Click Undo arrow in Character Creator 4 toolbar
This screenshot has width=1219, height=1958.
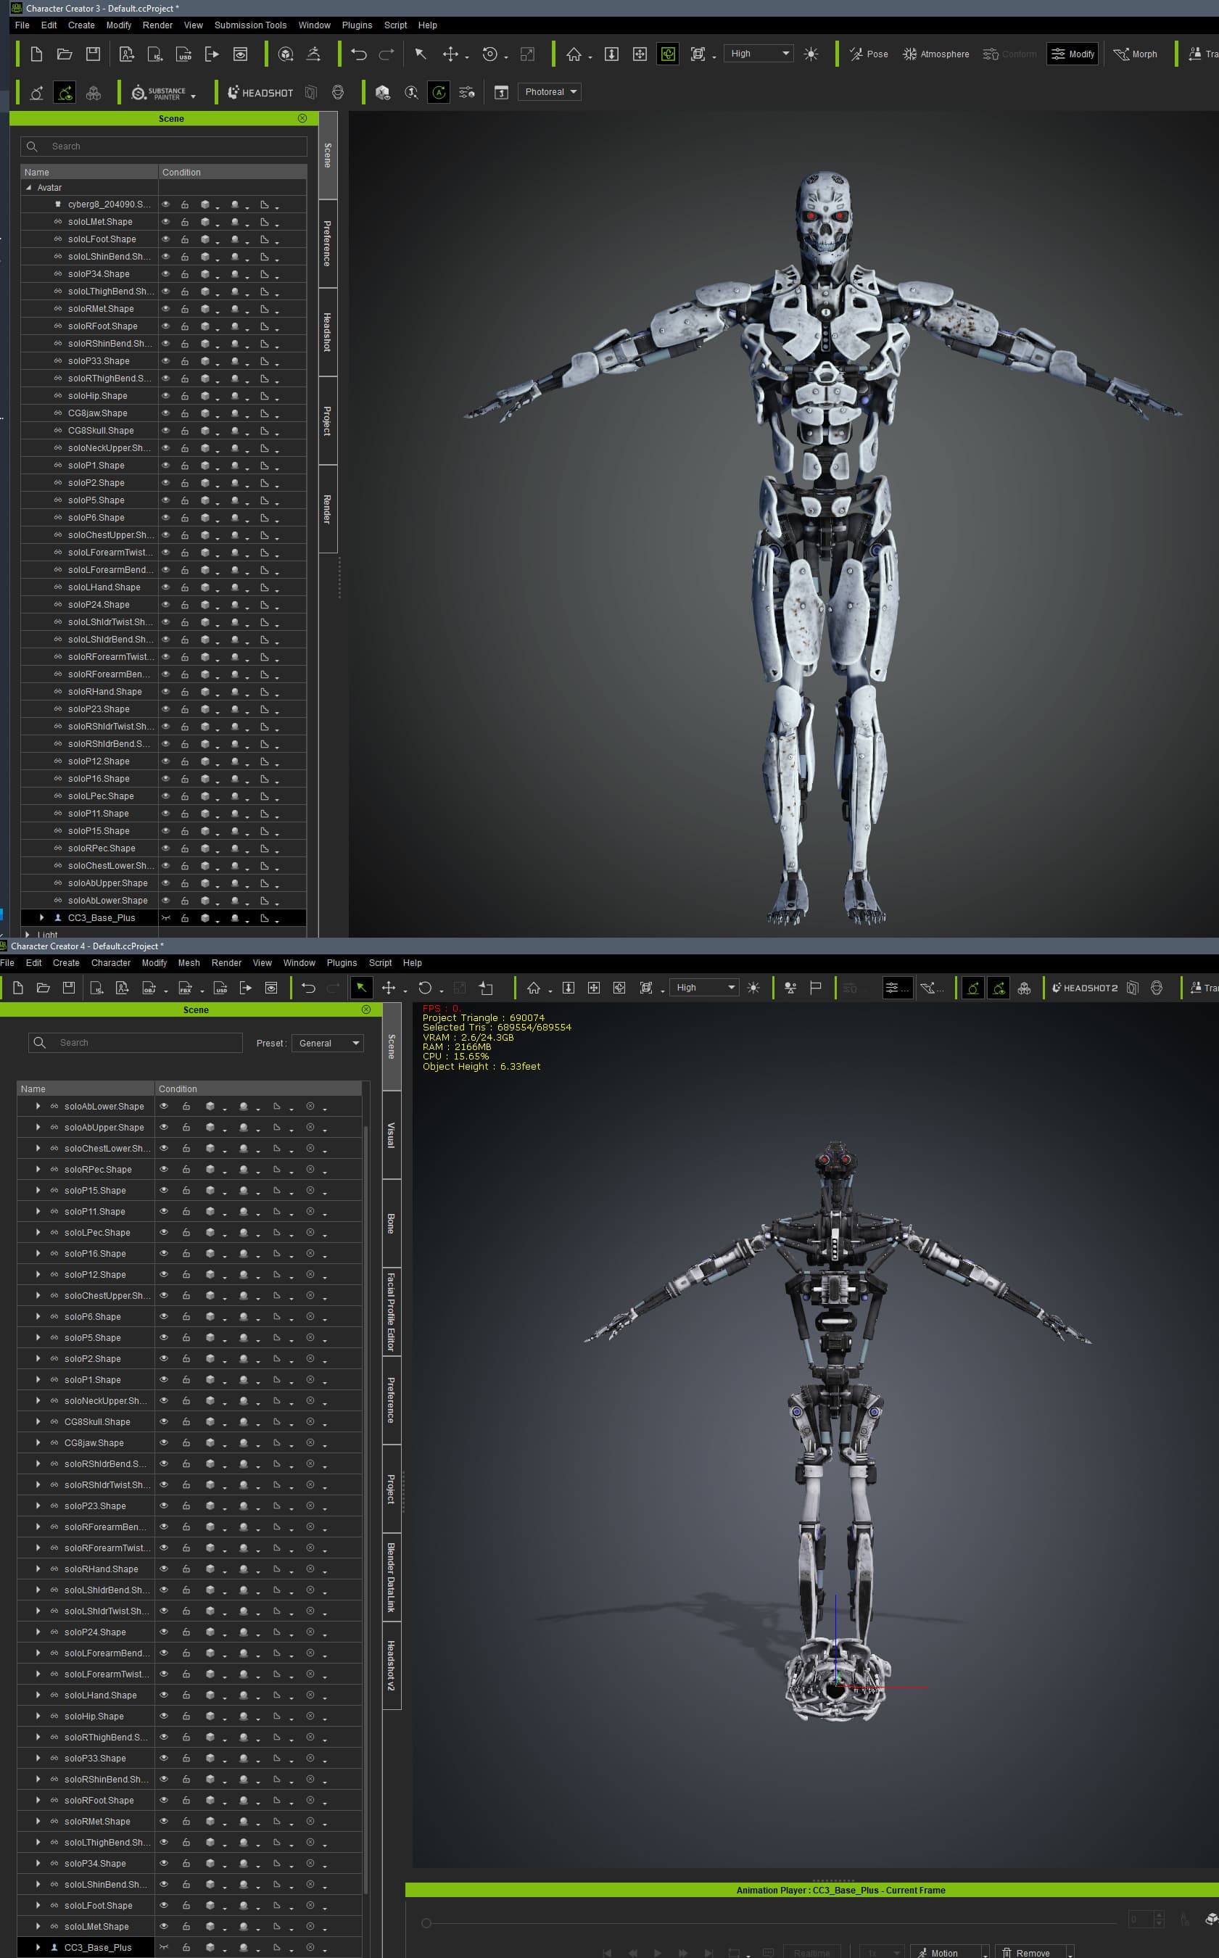pyautogui.click(x=308, y=988)
